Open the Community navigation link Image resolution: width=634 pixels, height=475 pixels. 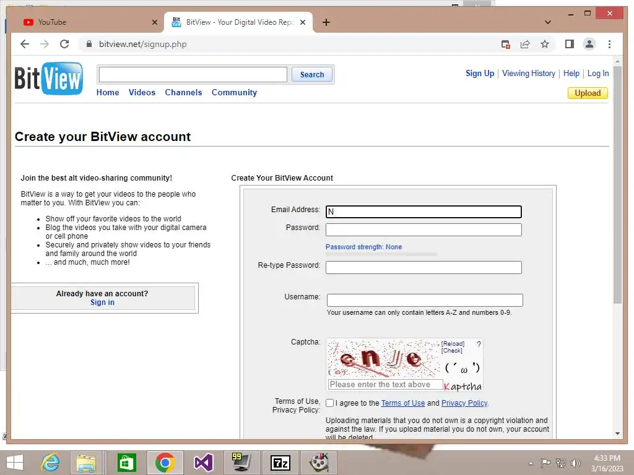(x=234, y=93)
